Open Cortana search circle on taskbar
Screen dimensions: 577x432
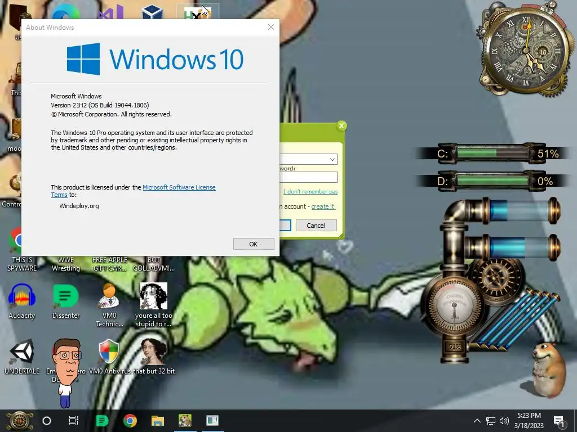point(47,421)
